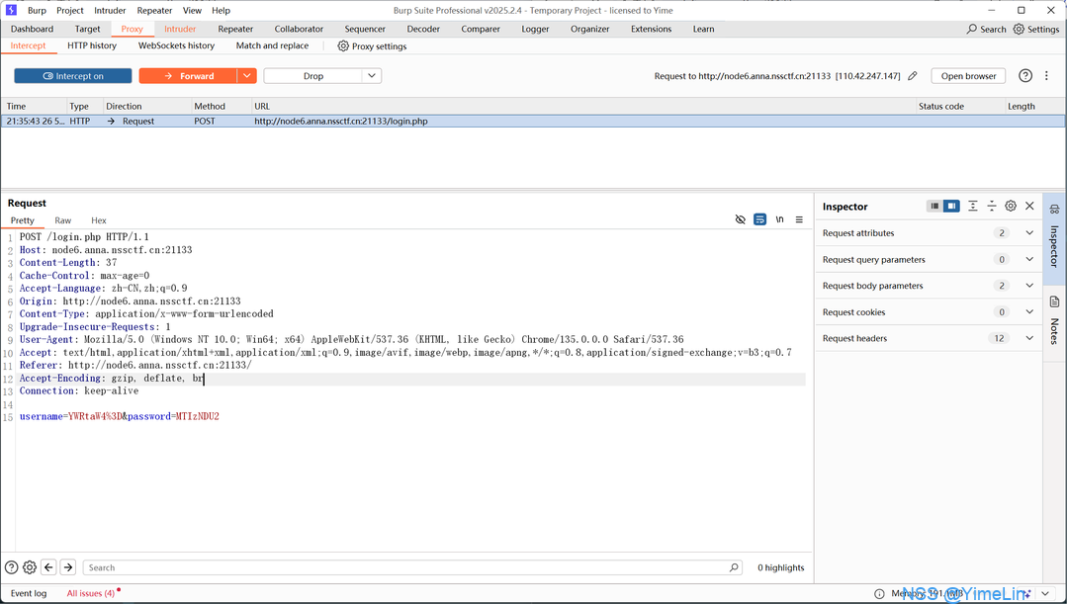This screenshot has height=604, width=1067.
Task: Open HTTP history sub-tab
Action: 92,45
